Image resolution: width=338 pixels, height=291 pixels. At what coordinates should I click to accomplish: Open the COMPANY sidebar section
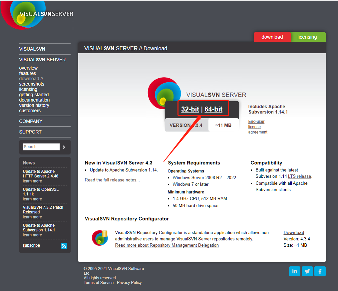(31, 121)
